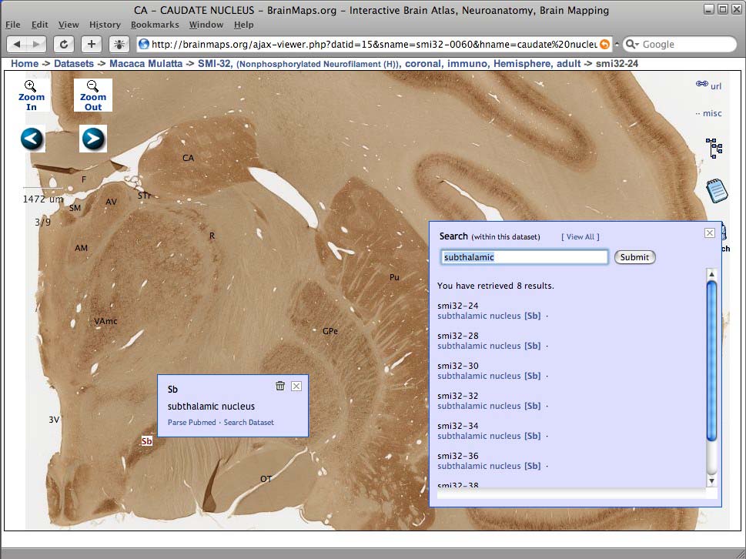
Task: Click the View All link
Action: [580, 237]
